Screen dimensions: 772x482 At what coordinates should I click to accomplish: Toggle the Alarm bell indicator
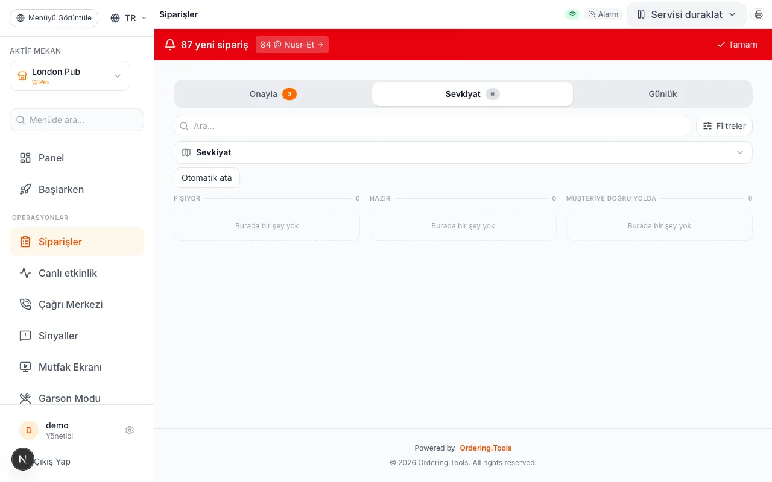604,14
